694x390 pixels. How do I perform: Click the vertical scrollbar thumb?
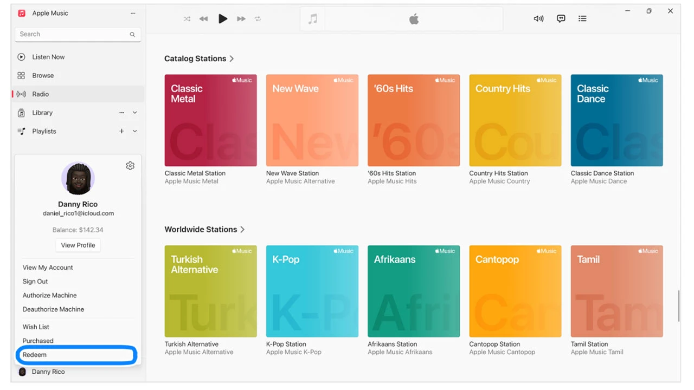pyautogui.click(x=679, y=306)
